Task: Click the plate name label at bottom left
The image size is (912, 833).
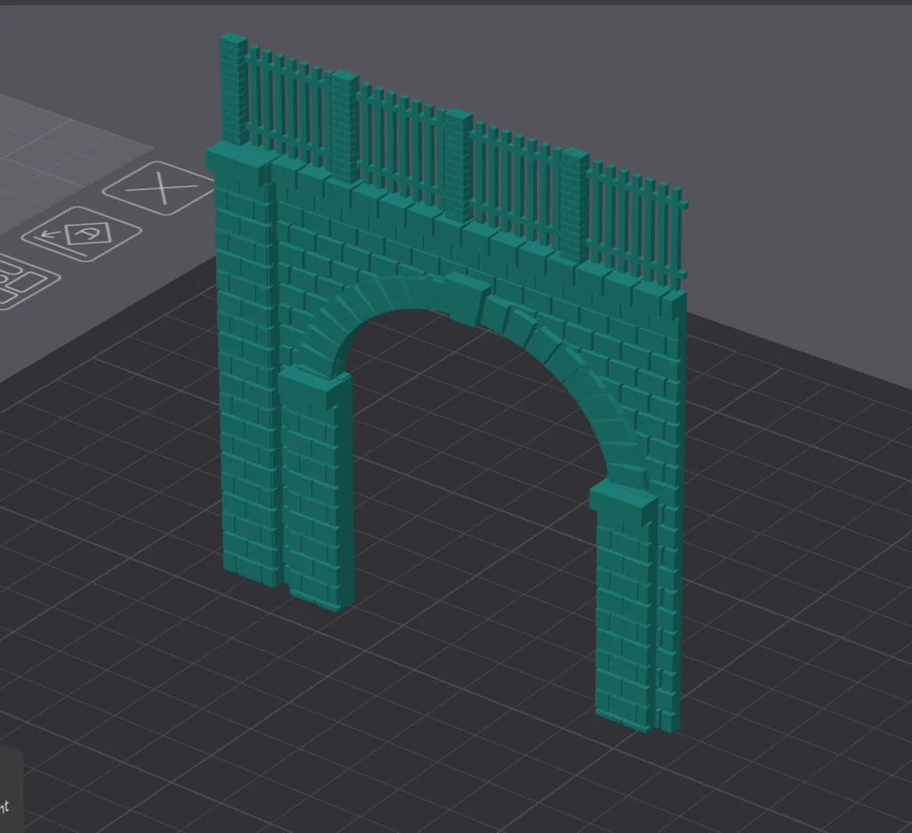Action: click(x=5, y=806)
